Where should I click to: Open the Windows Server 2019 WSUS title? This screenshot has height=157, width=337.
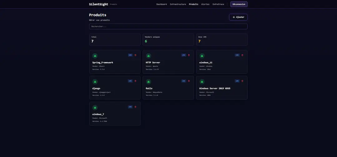point(215,88)
